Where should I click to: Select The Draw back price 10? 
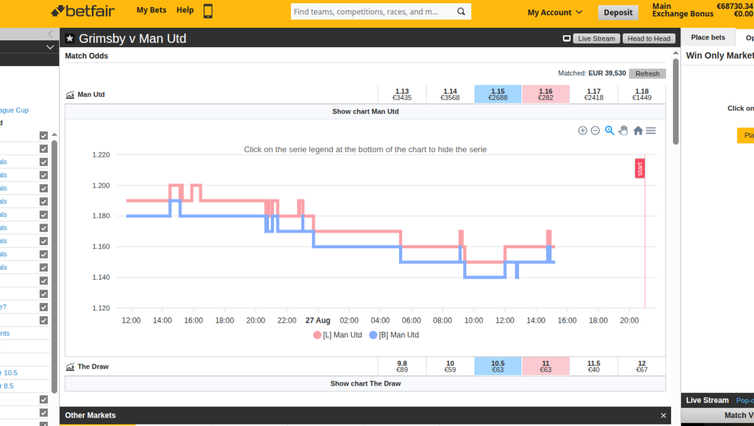(x=450, y=366)
